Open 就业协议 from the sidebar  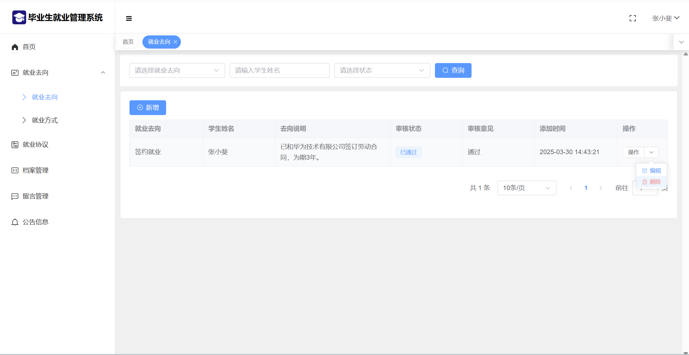[x=35, y=145]
